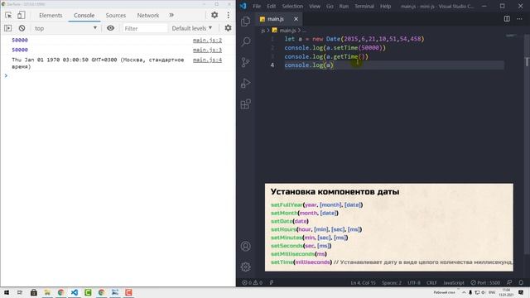Image resolution: width=530 pixels, height=298 pixels.
Task: Open the Elements tab in DevTools
Action: 51,16
